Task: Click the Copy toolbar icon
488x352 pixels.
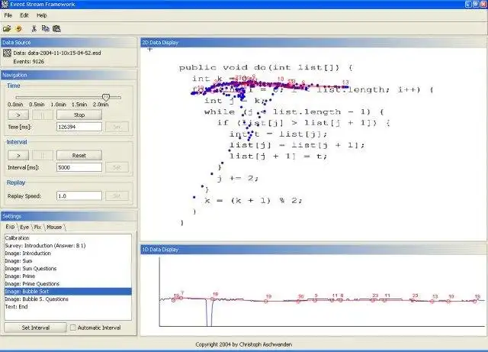Action: pyautogui.click(x=45, y=29)
